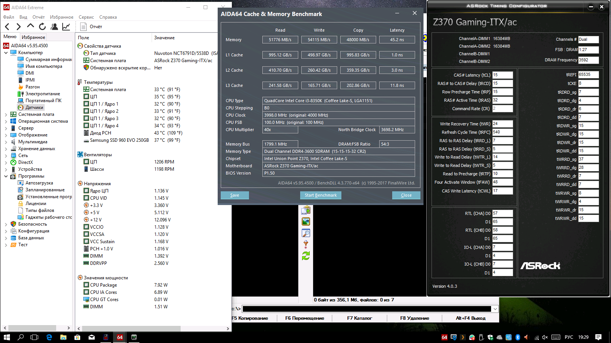Switch to the Избранное tab above the tree
Image resolution: width=611 pixels, height=343 pixels.
tap(33, 37)
